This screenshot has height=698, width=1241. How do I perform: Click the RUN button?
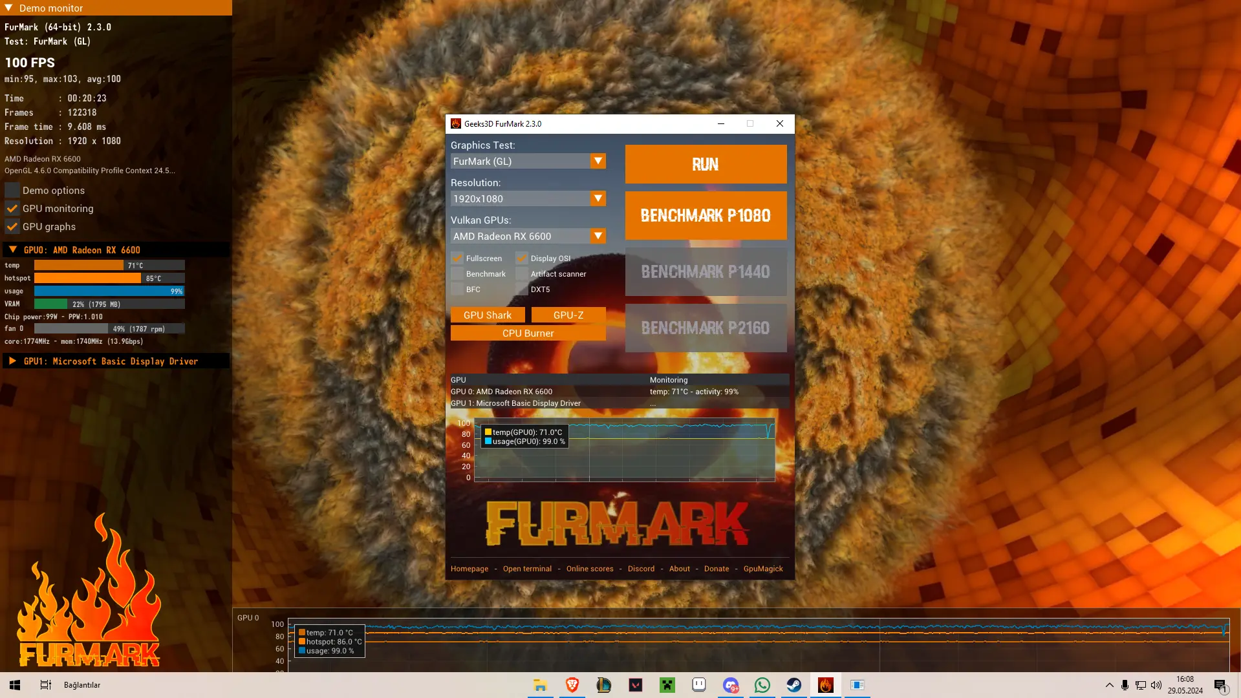click(x=706, y=164)
